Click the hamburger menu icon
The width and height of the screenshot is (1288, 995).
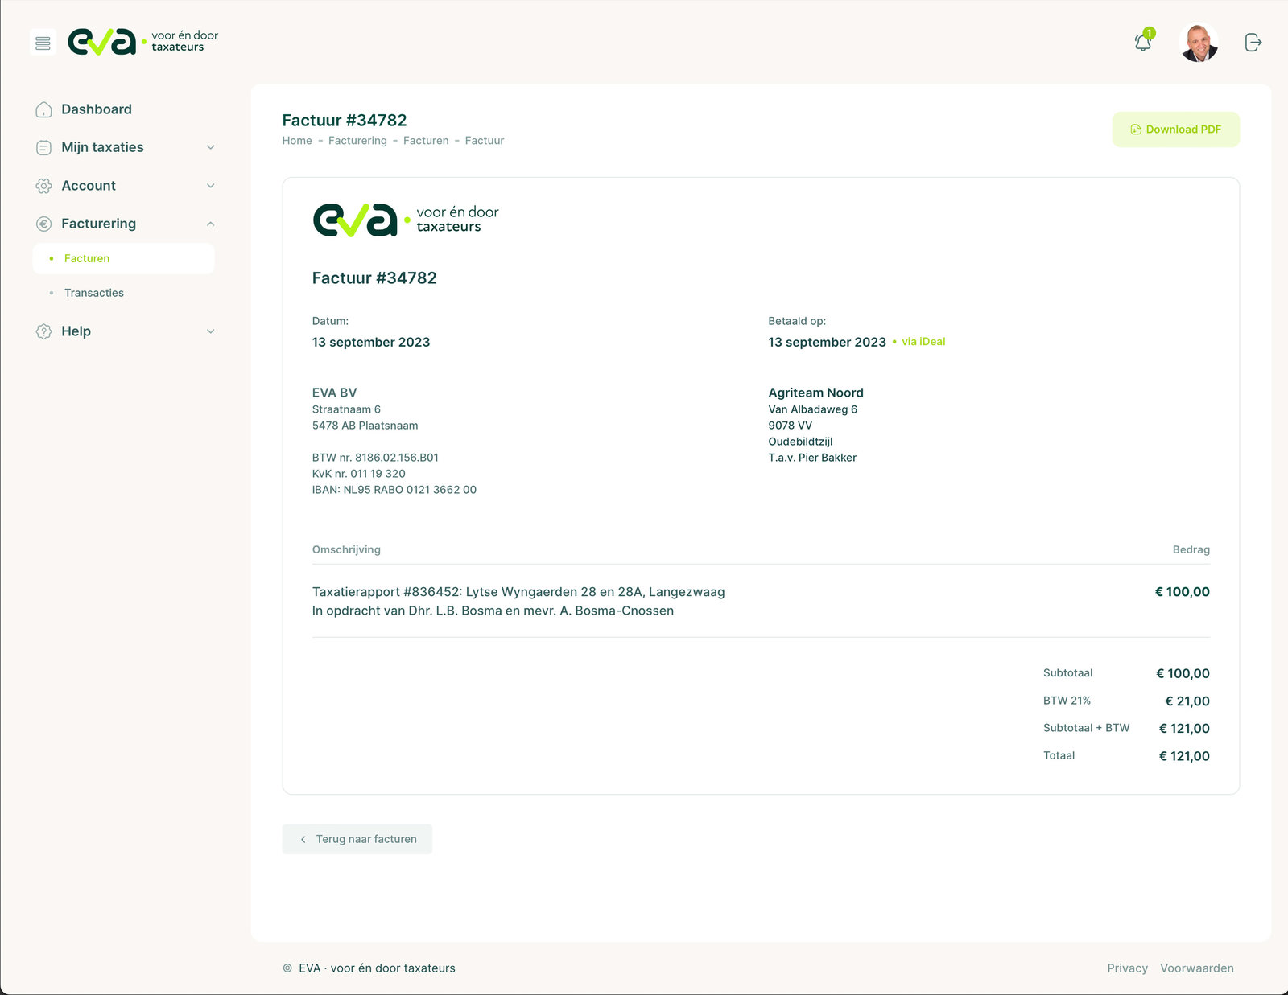click(43, 43)
